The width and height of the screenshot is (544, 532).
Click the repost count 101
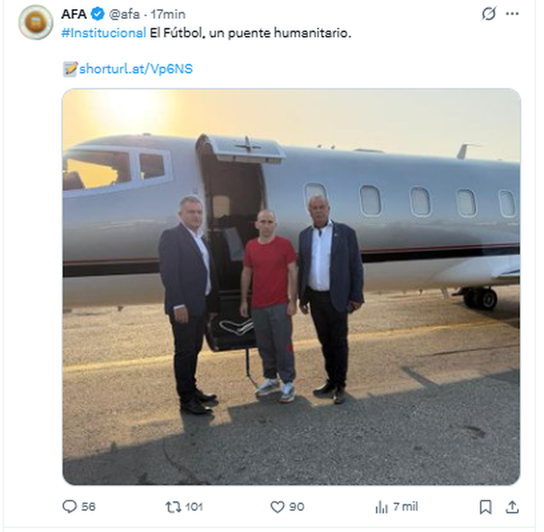(194, 506)
